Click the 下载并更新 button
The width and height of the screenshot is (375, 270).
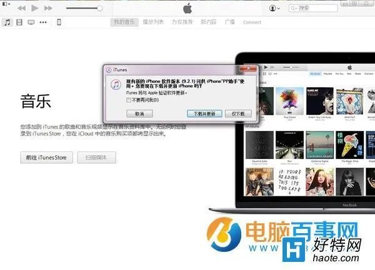pos(204,113)
